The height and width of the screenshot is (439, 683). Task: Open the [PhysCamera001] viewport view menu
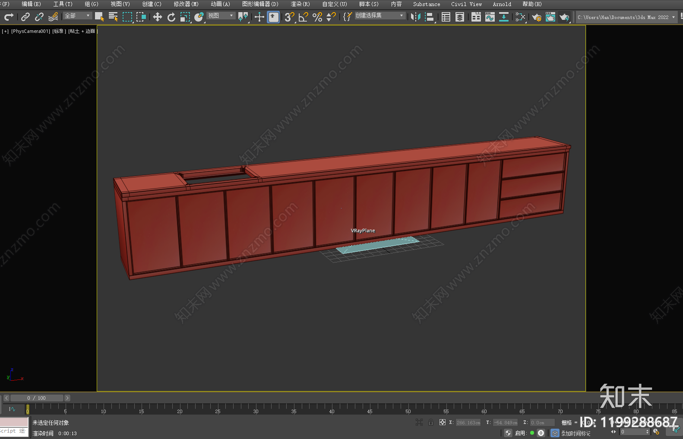point(31,31)
